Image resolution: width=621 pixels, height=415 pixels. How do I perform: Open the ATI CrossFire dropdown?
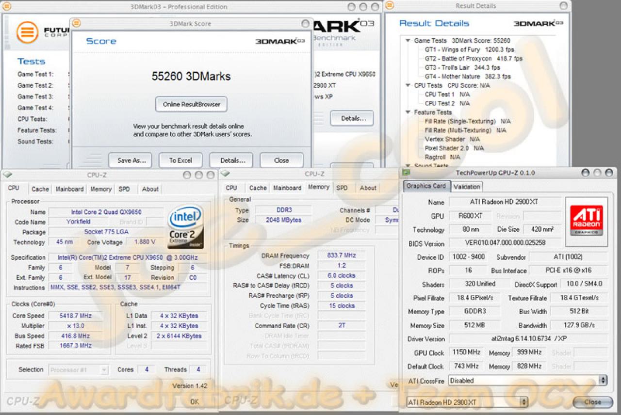coord(528,381)
